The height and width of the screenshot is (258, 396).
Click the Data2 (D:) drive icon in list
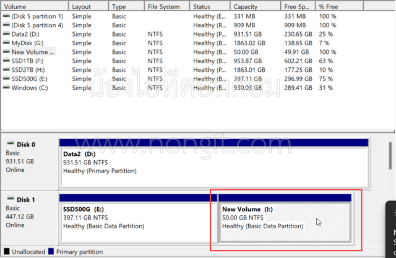[6, 34]
